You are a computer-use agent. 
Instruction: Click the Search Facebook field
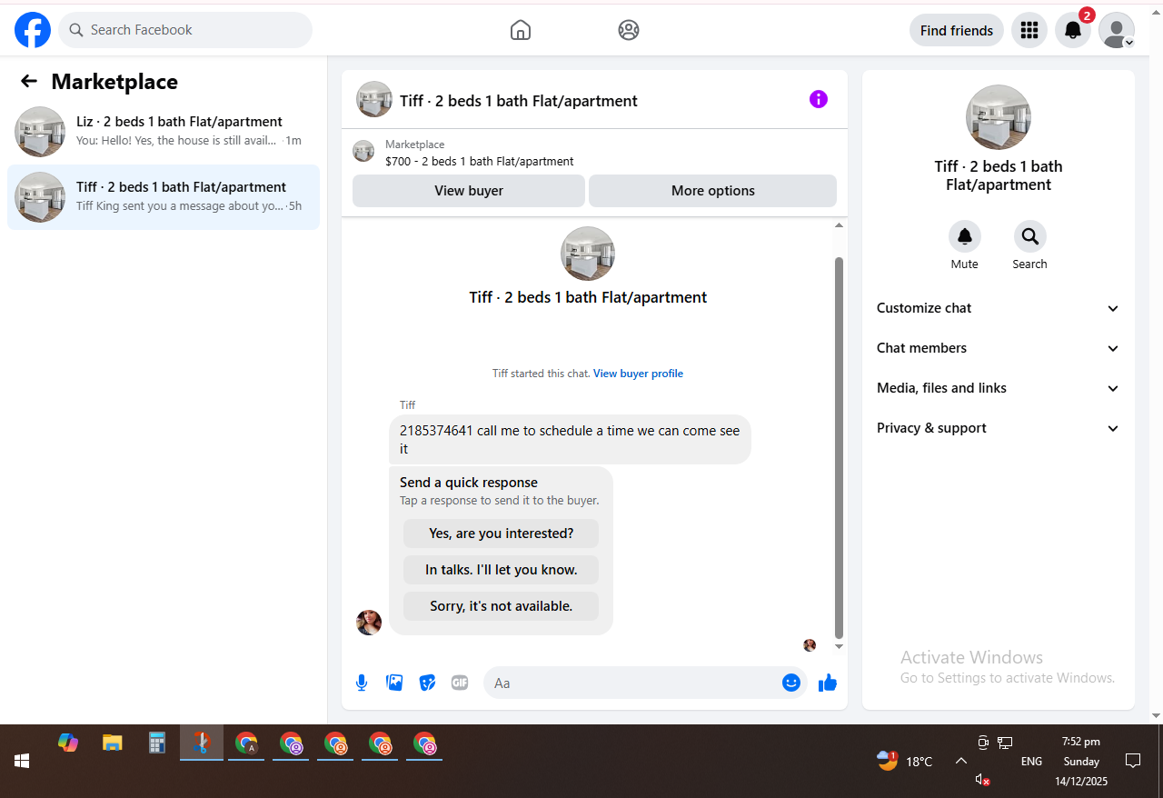(x=185, y=30)
